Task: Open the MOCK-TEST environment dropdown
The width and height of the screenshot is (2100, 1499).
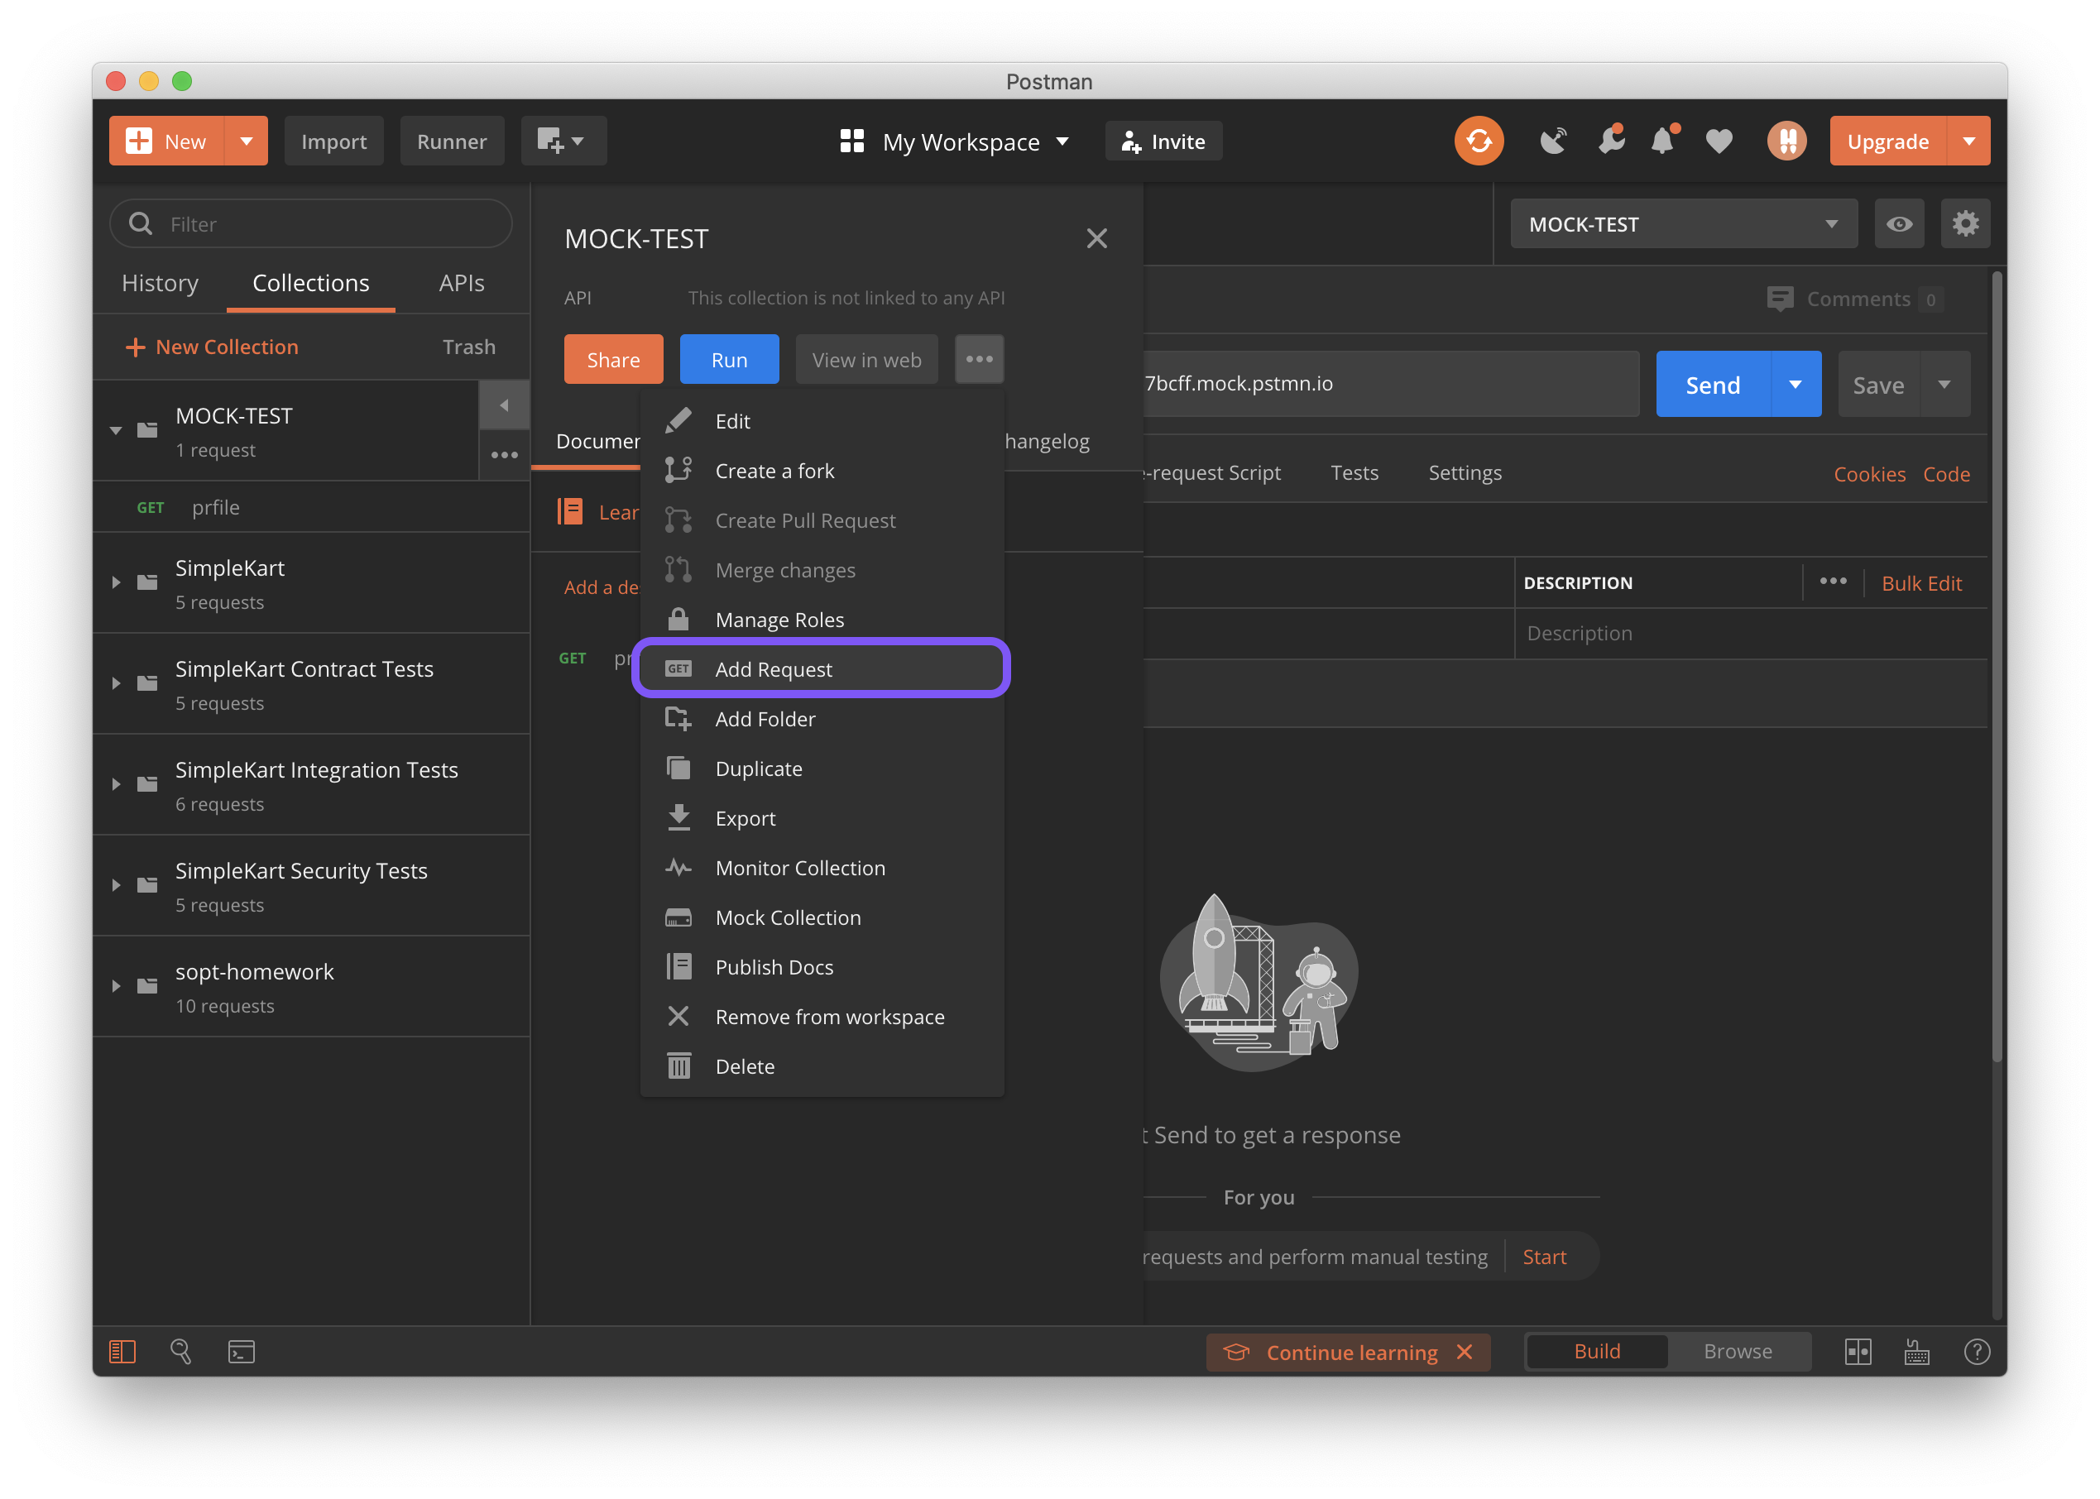Action: click(1683, 224)
